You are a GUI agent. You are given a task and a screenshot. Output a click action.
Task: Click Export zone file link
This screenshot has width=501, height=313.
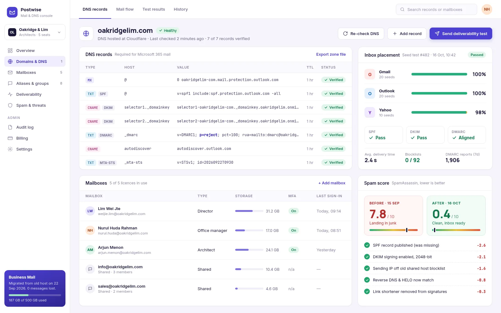point(331,54)
